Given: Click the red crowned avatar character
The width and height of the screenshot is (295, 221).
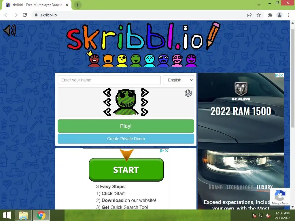Looking at the screenshot, I should pos(94,59).
